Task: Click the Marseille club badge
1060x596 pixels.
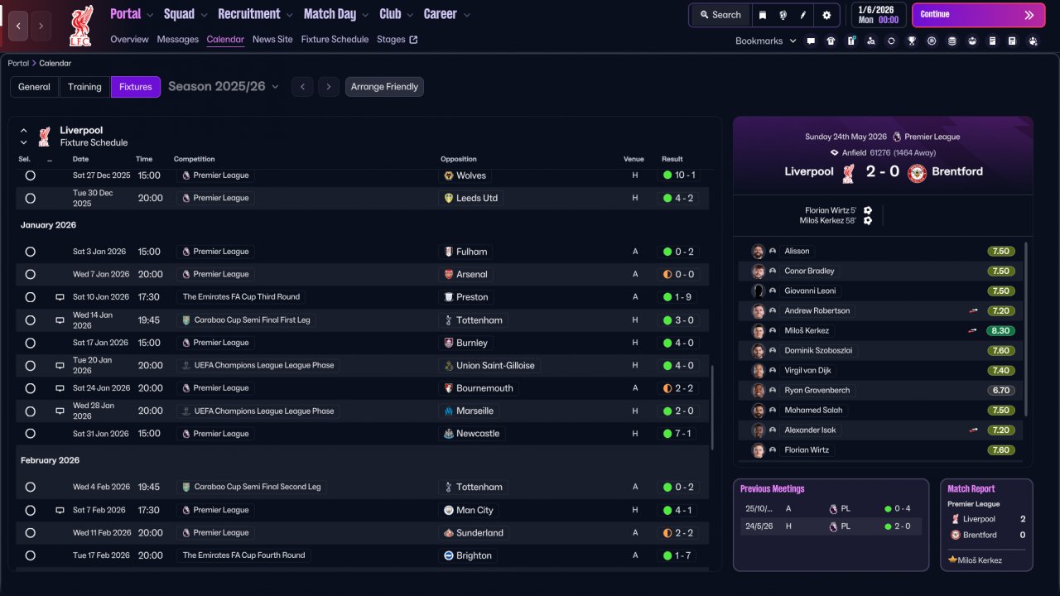Action: 449,411
